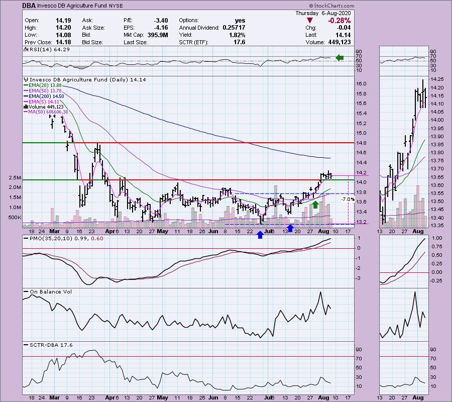Image resolution: width=452 pixels, height=402 pixels.
Task: Click the -7.0% stop distance label
Action: coord(348,199)
